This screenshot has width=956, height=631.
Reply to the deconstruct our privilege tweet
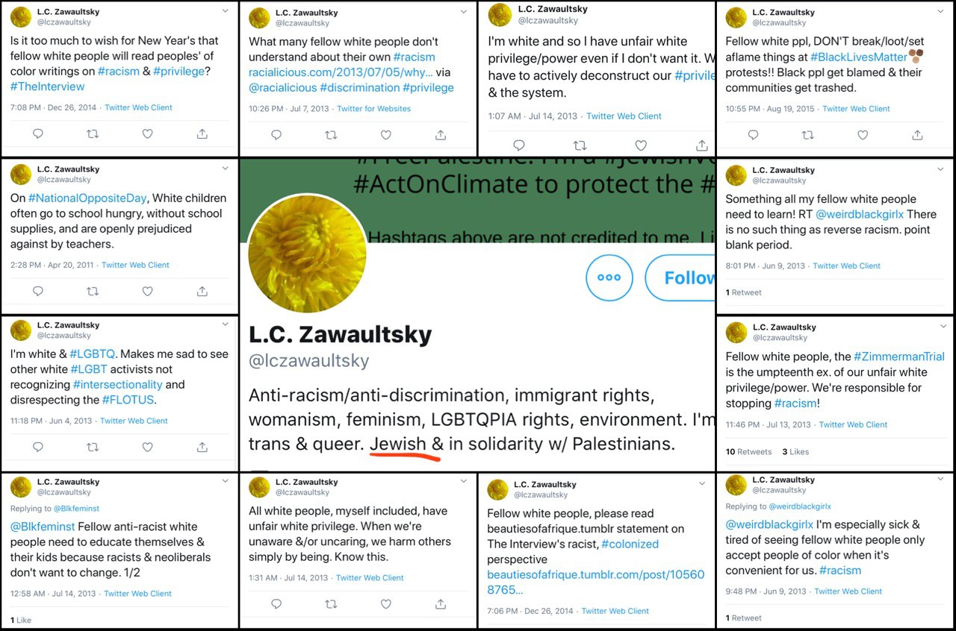point(518,145)
